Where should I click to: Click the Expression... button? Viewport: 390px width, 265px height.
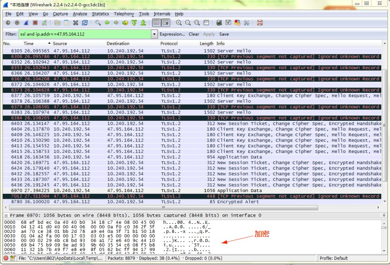[x=172, y=34]
